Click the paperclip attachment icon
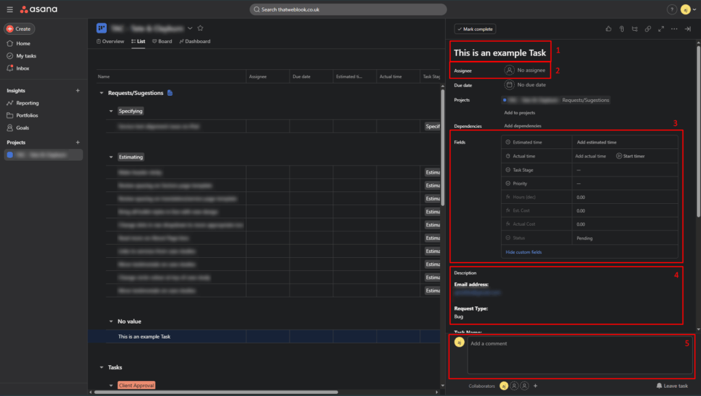 [x=622, y=29]
